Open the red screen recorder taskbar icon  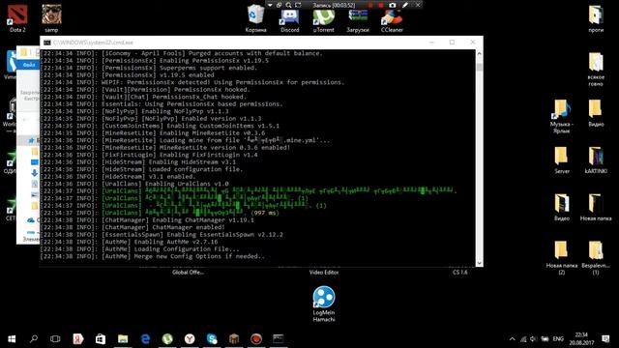pos(256,339)
